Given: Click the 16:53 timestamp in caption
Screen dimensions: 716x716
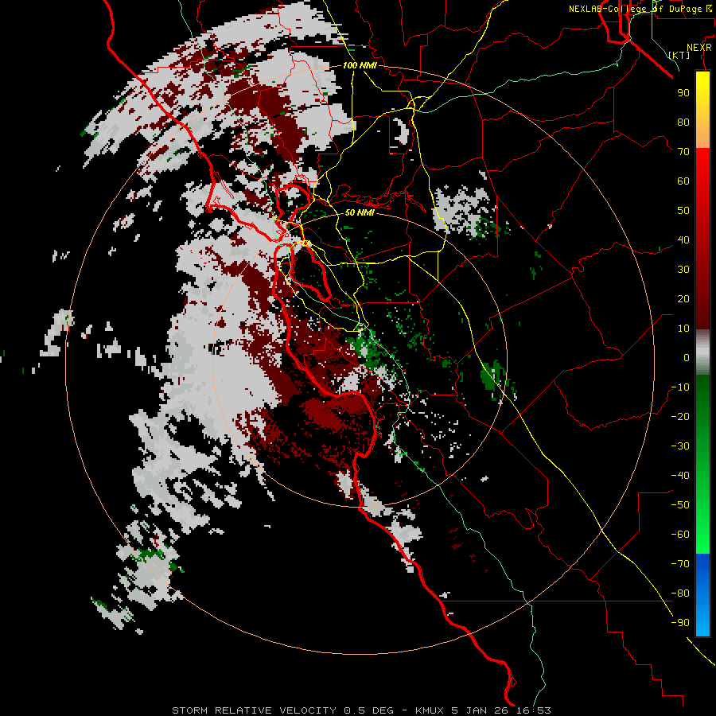Looking at the screenshot, I should tap(533, 710).
